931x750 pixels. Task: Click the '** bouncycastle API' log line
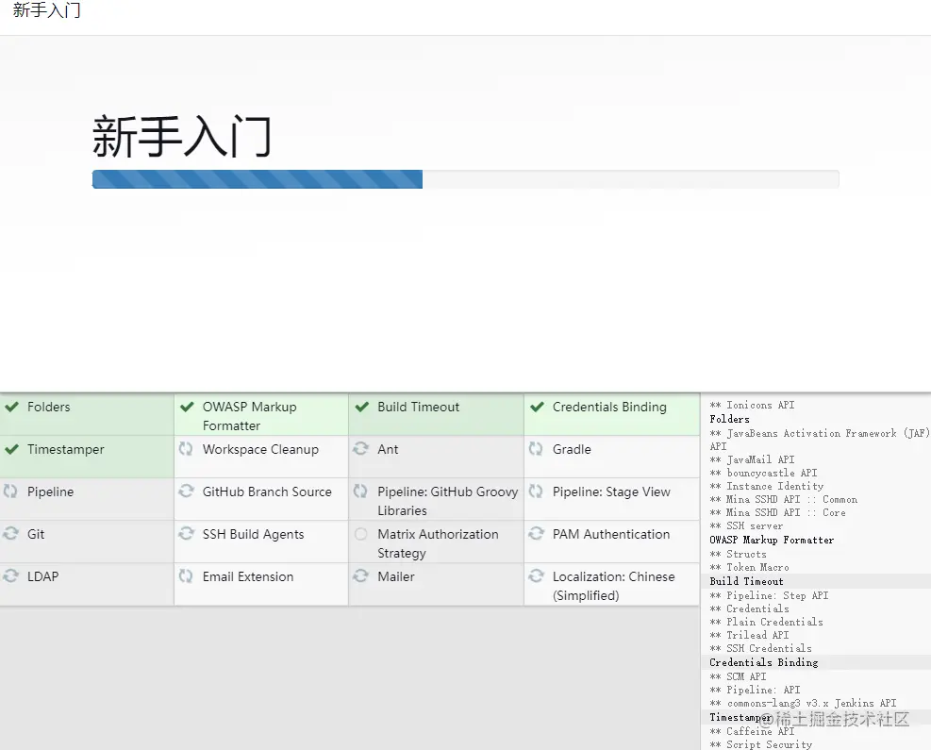click(x=763, y=474)
